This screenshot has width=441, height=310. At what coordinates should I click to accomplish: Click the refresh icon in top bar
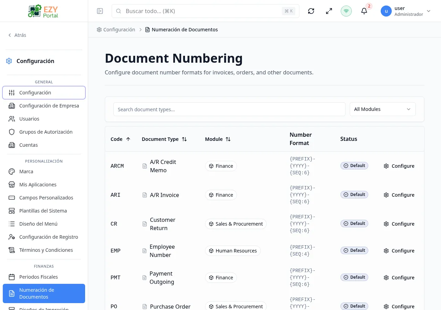coord(311,11)
